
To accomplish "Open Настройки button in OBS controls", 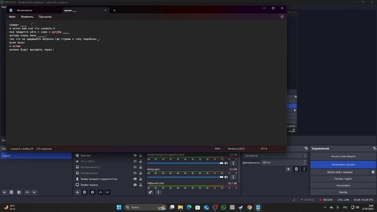I will point(343,185).
